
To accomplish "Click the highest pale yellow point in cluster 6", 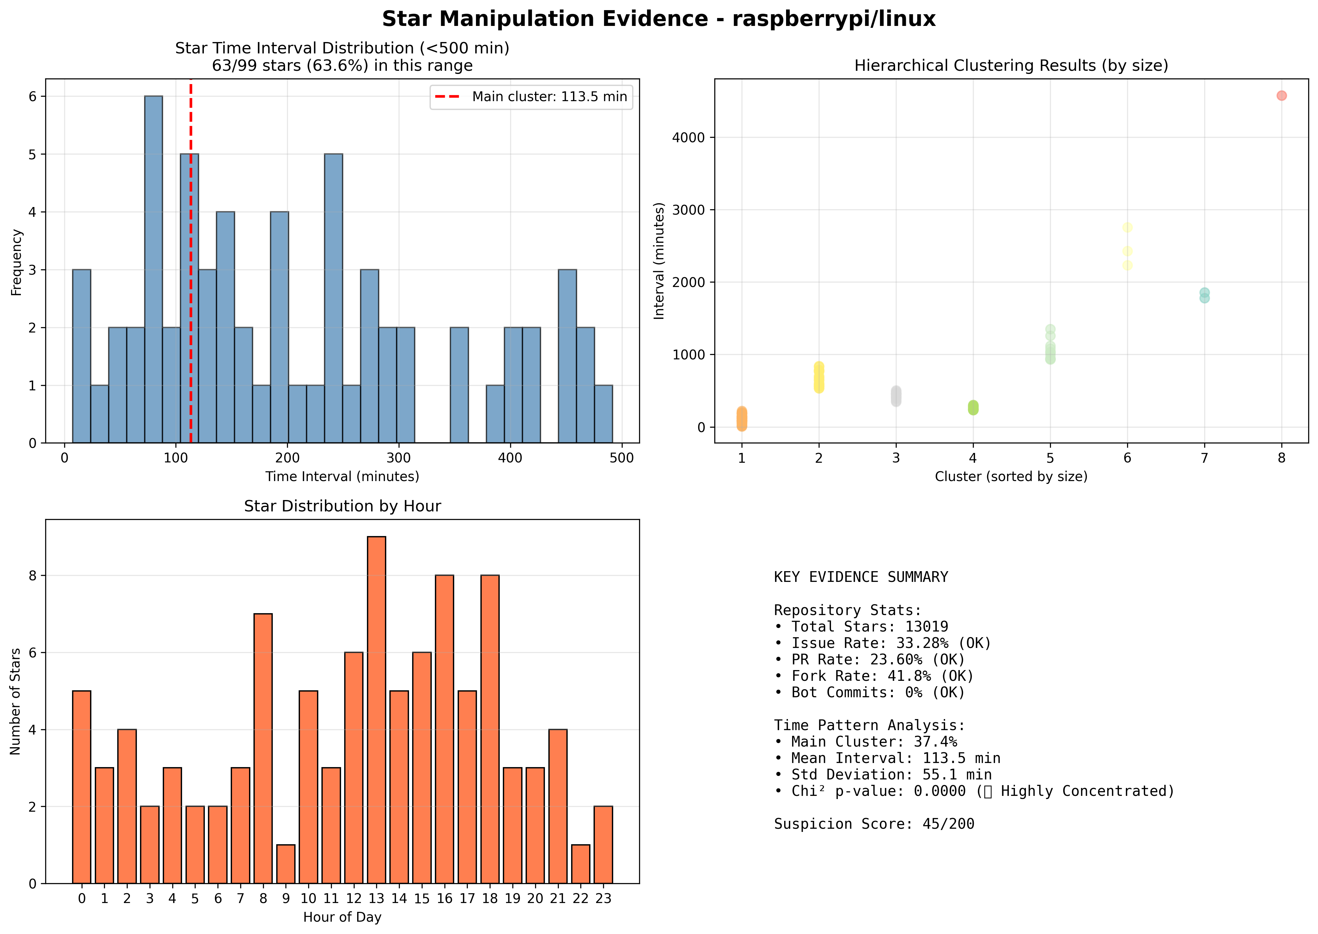I will pyautogui.click(x=1128, y=227).
